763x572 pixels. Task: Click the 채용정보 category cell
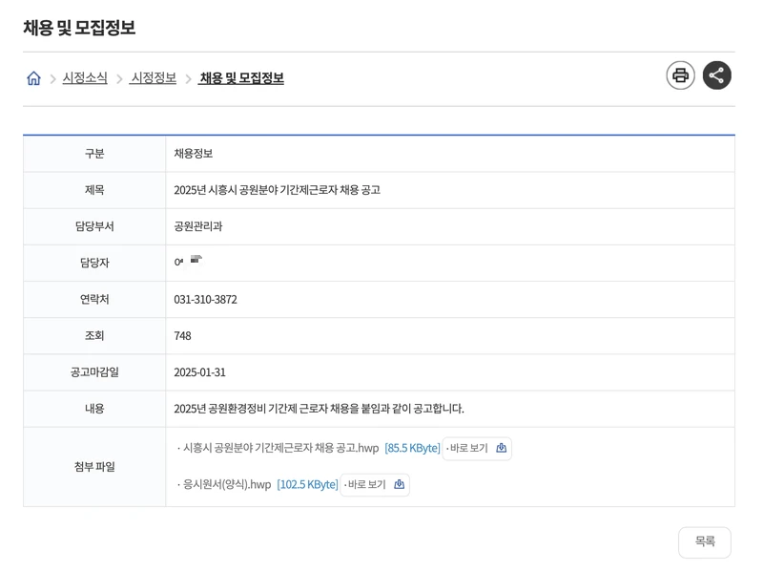pos(188,154)
